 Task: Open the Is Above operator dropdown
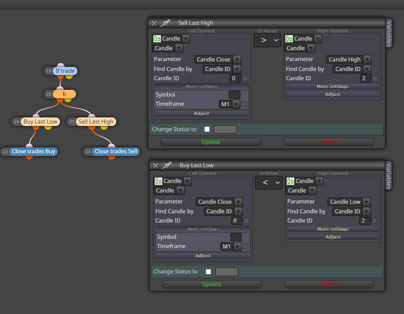pos(267,40)
